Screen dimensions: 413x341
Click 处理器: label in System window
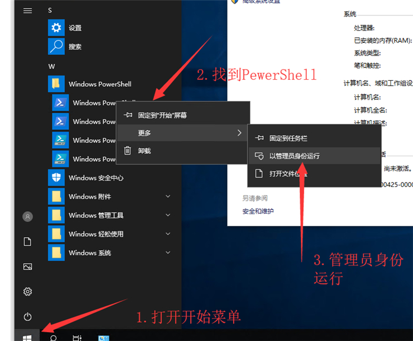(x=364, y=28)
